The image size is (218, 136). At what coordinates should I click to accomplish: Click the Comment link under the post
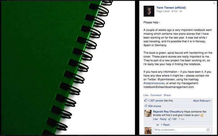156,95
